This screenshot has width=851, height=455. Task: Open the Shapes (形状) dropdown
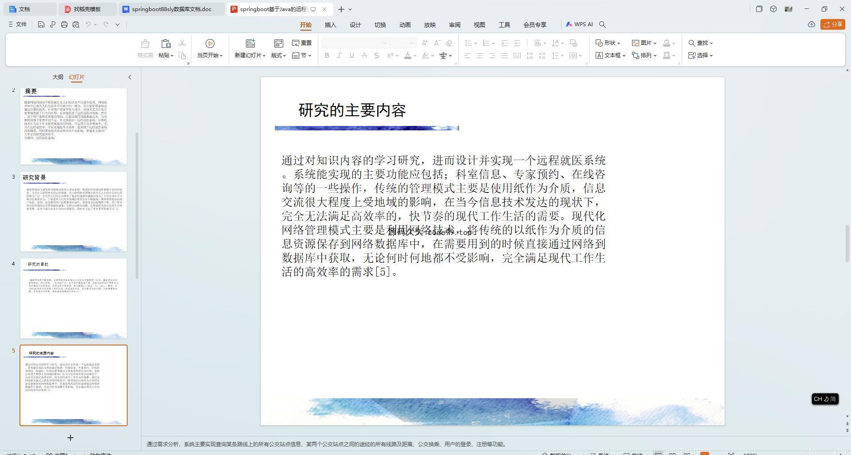pyautogui.click(x=608, y=43)
